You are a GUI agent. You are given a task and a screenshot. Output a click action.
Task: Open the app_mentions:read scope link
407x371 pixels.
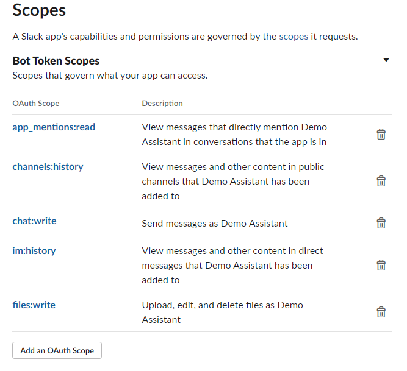(x=54, y=127)
